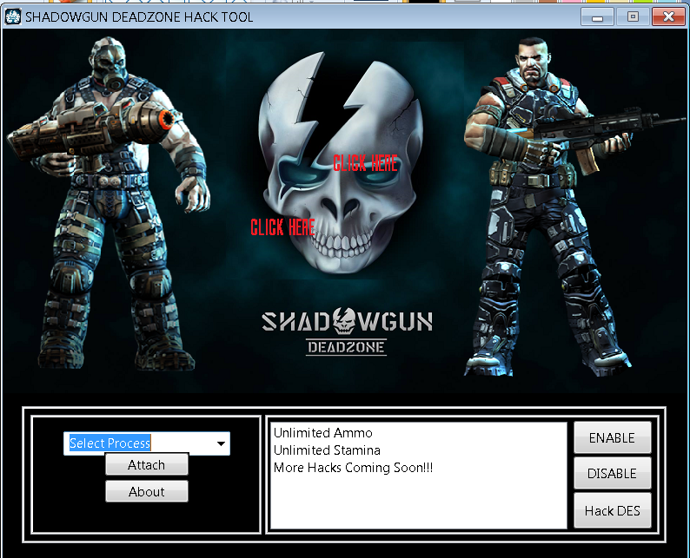The height and width of the screenshot is (558, 690).
Task: Click the Shadowgun Deadzone logo
Action: [x=347, y=331]
